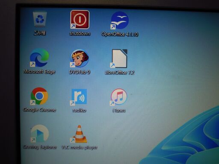
Task: Select the Craving Explorer icon image
Action: (x=40, y=134)
